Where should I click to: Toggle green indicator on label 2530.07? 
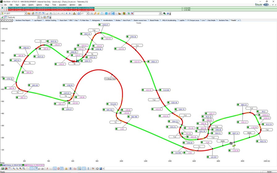pos(100,25)
